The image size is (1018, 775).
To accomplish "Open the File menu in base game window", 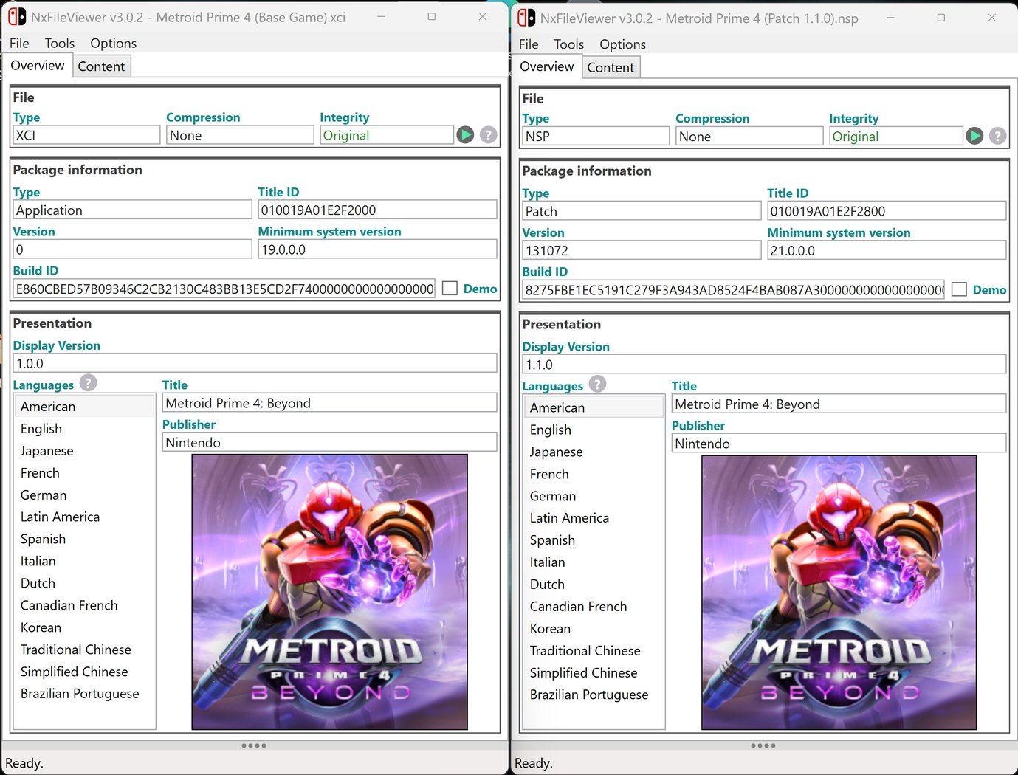I will pos(19,43).
